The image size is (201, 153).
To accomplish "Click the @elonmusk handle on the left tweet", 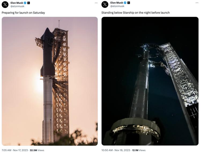I will (17, 6).
